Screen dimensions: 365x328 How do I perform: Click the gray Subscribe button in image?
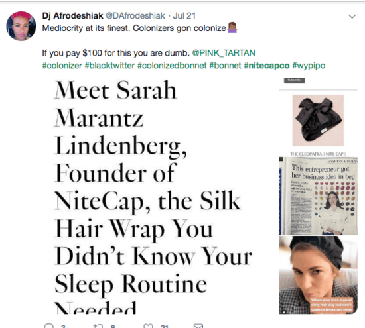(x=294, y=80)
